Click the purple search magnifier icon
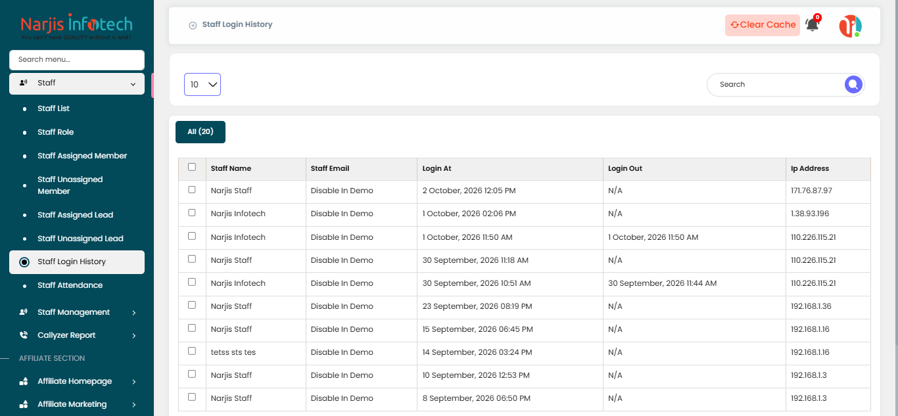 [x=853, y=84]
